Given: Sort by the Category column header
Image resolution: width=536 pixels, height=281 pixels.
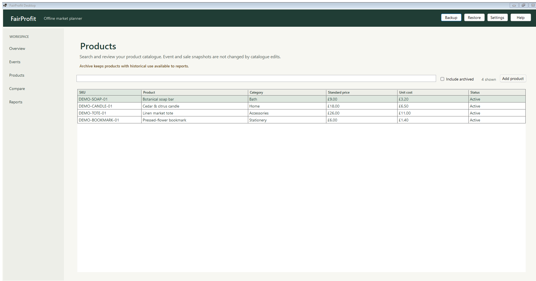Looking at the screenshot, I should [x=287, y=92].
